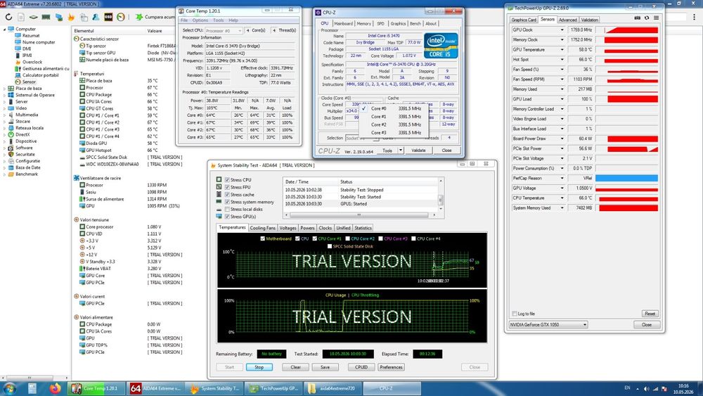This screenshot has height=396, width=703.
Task: Switch to System Stability Test taskbar button
Action: pyautogui.click(x=214, y=388)
